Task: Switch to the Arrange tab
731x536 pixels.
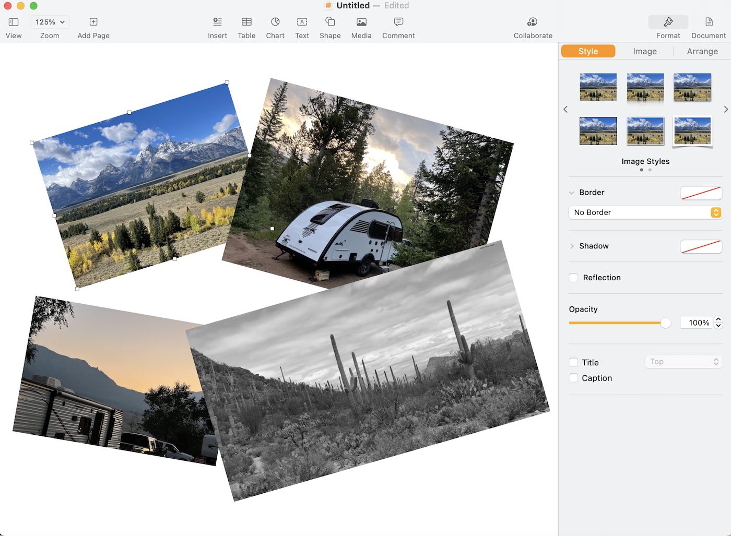Action: (702, 51)
